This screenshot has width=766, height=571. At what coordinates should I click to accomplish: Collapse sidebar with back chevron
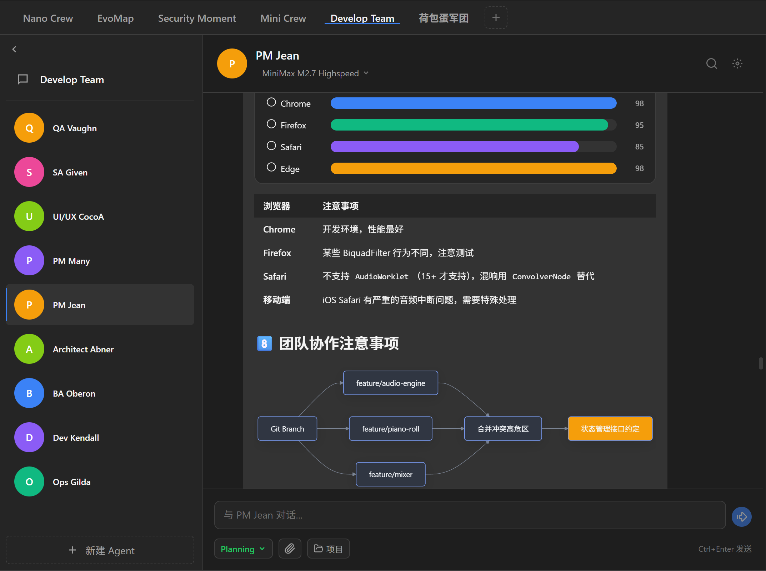point(14,49)
